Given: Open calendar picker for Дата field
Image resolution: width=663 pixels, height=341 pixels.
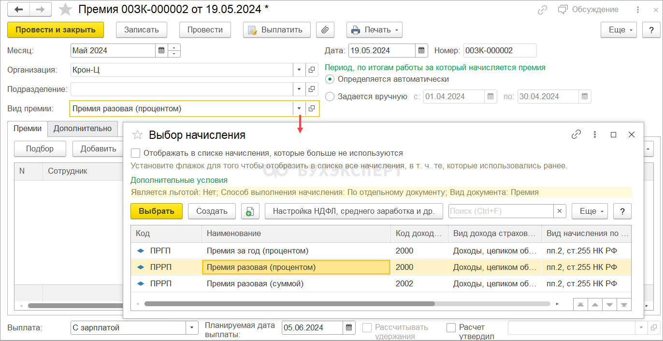Looking at the screenshot, I should pyautogui.click(x=421, y=50).
